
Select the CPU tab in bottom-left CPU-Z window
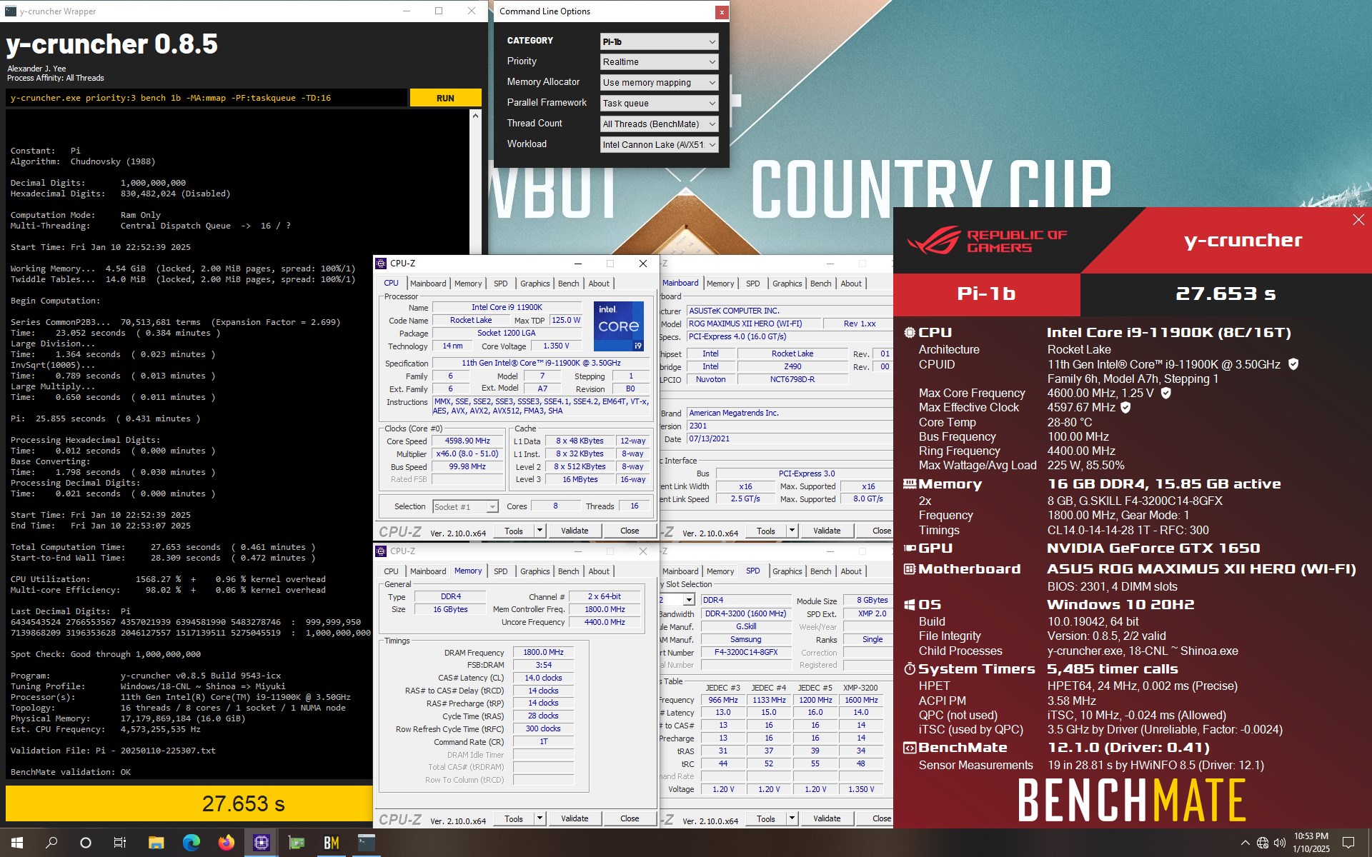point(391,571)
